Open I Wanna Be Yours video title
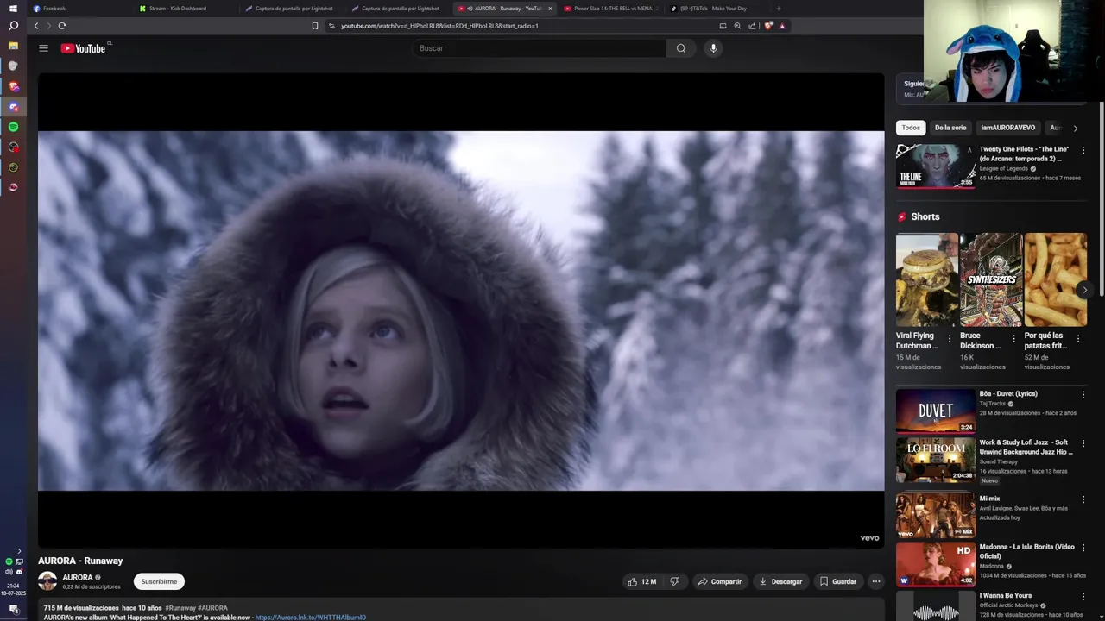Viewport: 1105px width, 621px height. (1006, 595)
